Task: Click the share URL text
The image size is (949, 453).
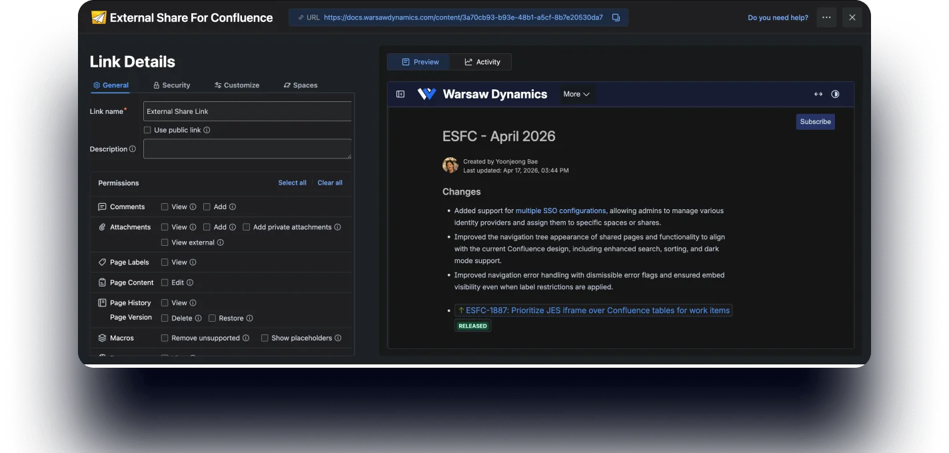Action: (463, 17)
